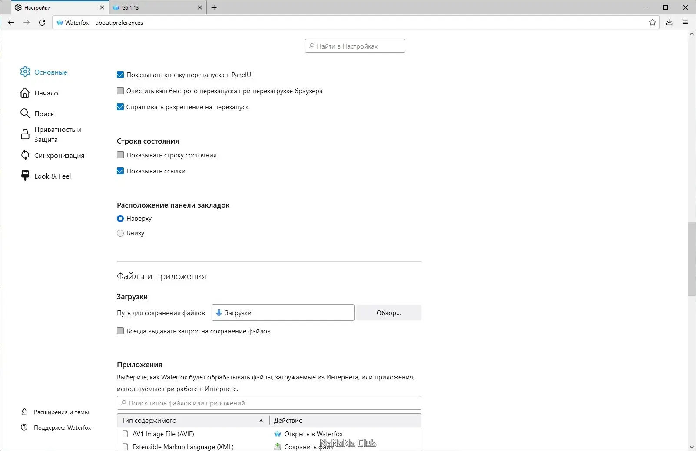The height and width of the screenshot is (451, 696).
Task: Select the Начало home icon in sidebar
Action: click(25, 93)
